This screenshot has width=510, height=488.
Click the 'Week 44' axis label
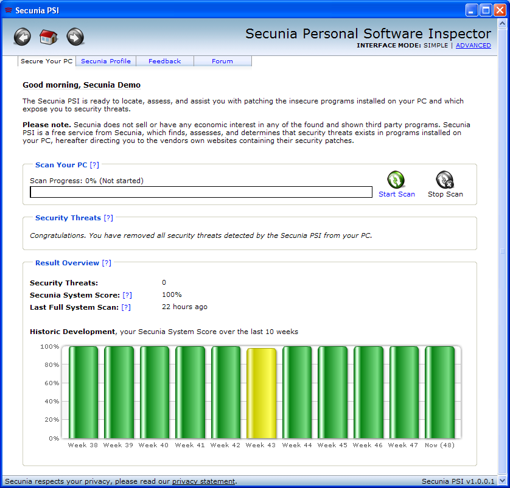[297, 445]
